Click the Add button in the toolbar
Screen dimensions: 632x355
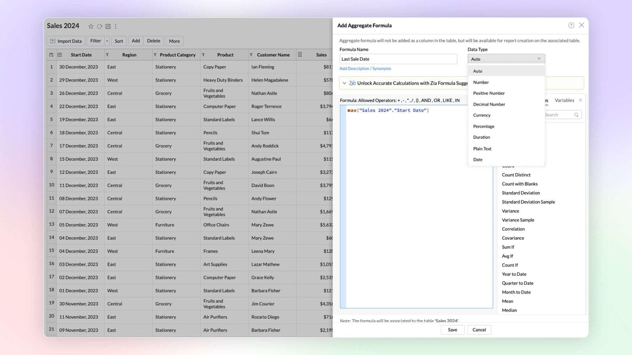(136, 41)
